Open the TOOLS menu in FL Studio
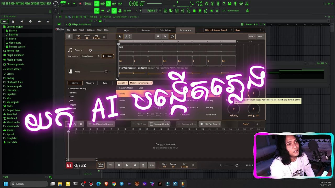The image size is (335, 188). (42, 3)
